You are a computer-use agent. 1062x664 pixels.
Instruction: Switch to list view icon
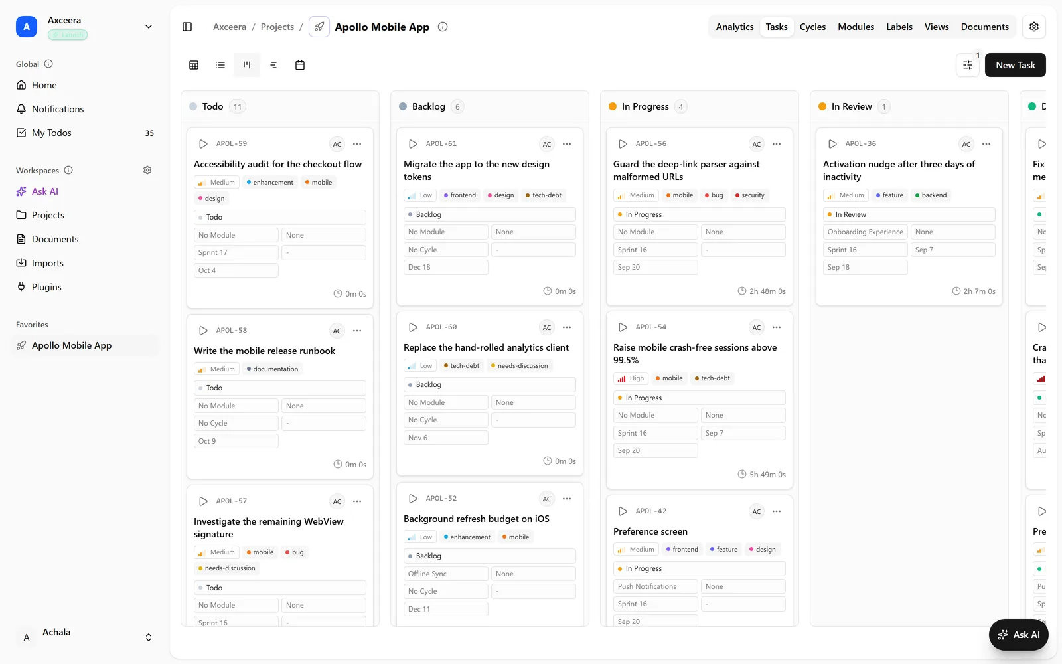click(x=220, y=65)
